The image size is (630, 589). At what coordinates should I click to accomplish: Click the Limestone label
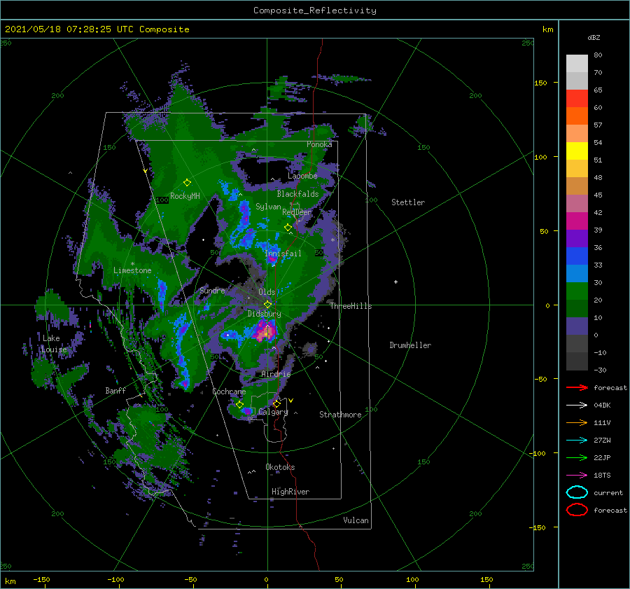coord(132,270)
